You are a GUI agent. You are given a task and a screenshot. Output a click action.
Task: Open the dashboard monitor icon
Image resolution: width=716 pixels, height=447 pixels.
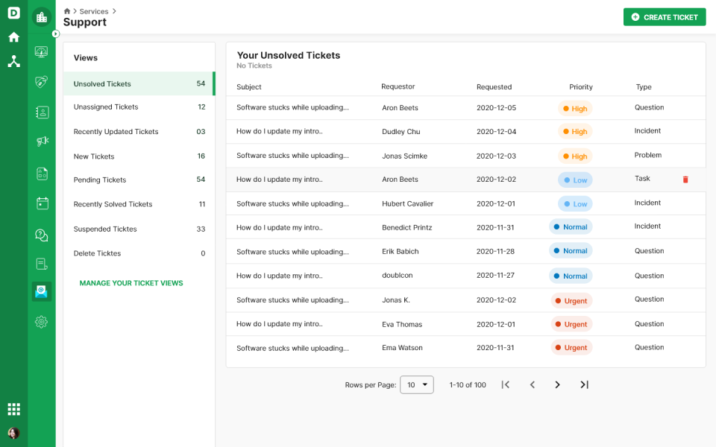coord(42,52)
